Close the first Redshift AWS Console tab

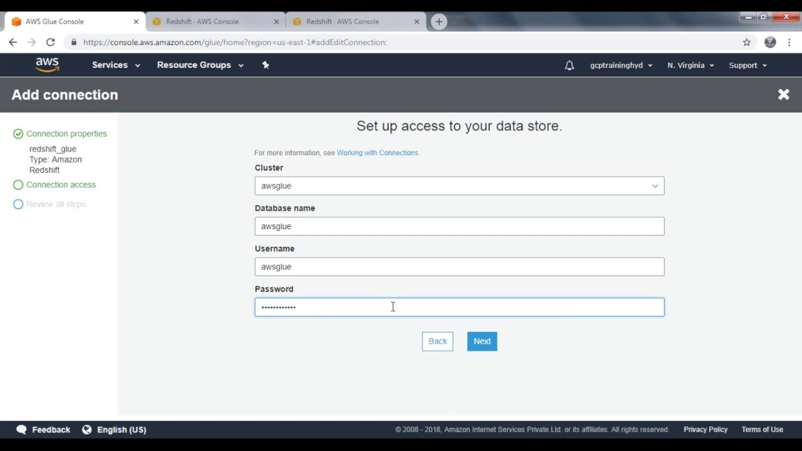(276, 21)
